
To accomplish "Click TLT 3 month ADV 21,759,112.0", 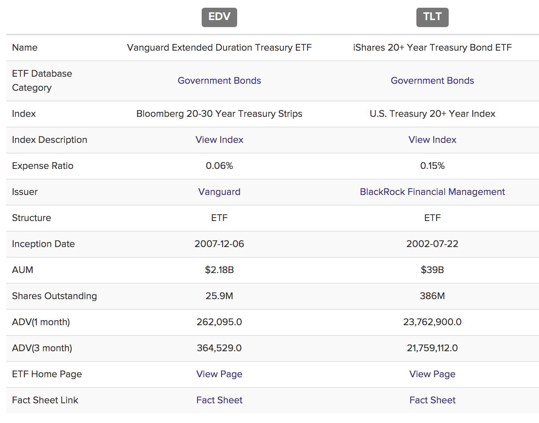I will coord(432,348).
